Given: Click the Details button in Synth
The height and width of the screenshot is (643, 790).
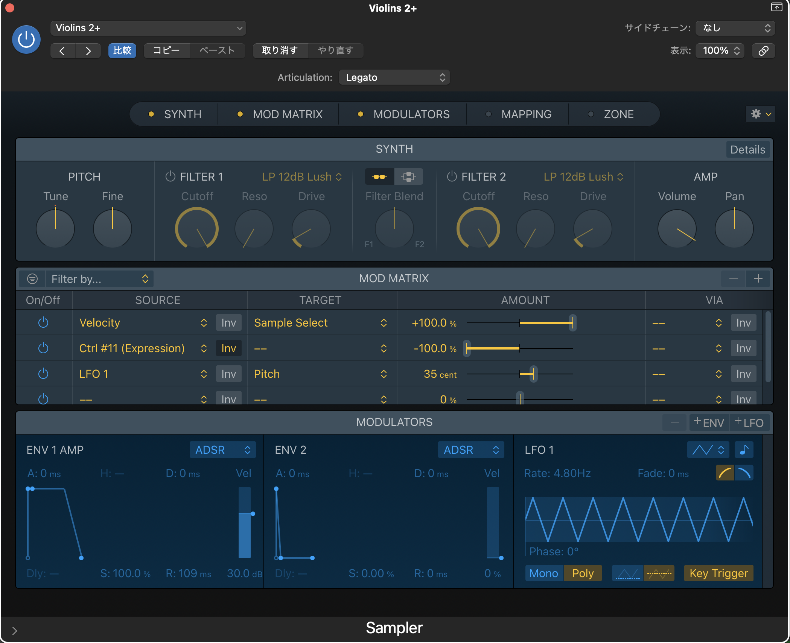Looking at the screenshot, I should click(747, 150).
